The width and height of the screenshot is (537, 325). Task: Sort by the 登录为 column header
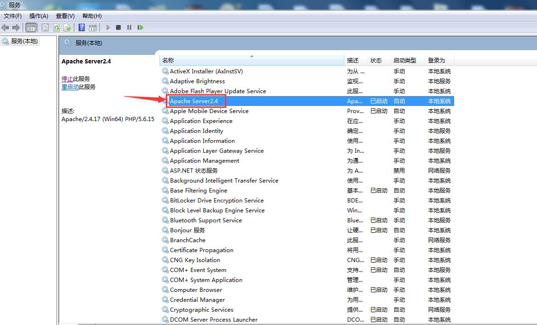coord(439,60)
